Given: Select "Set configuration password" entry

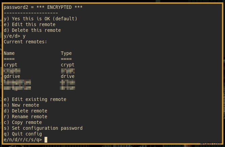Looking at the screenshot, I should coord(43,128).
